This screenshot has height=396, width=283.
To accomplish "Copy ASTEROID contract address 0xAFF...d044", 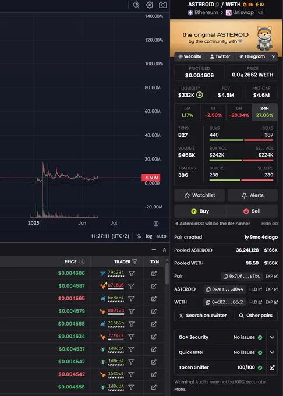I will 225,289.
